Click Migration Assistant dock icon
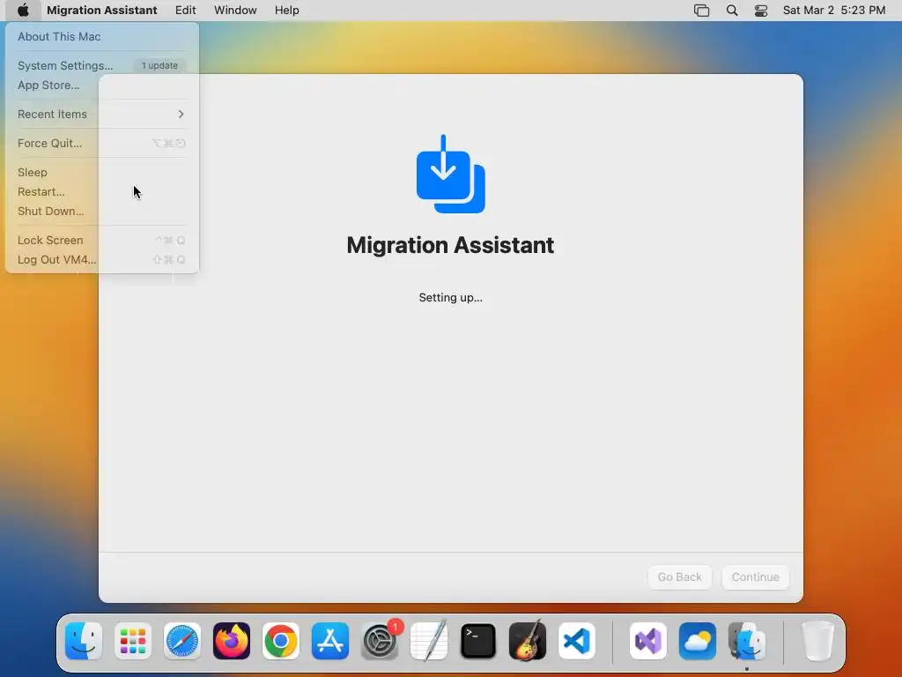This screenshot has height=677, width=902. click(x=747, y=641)
